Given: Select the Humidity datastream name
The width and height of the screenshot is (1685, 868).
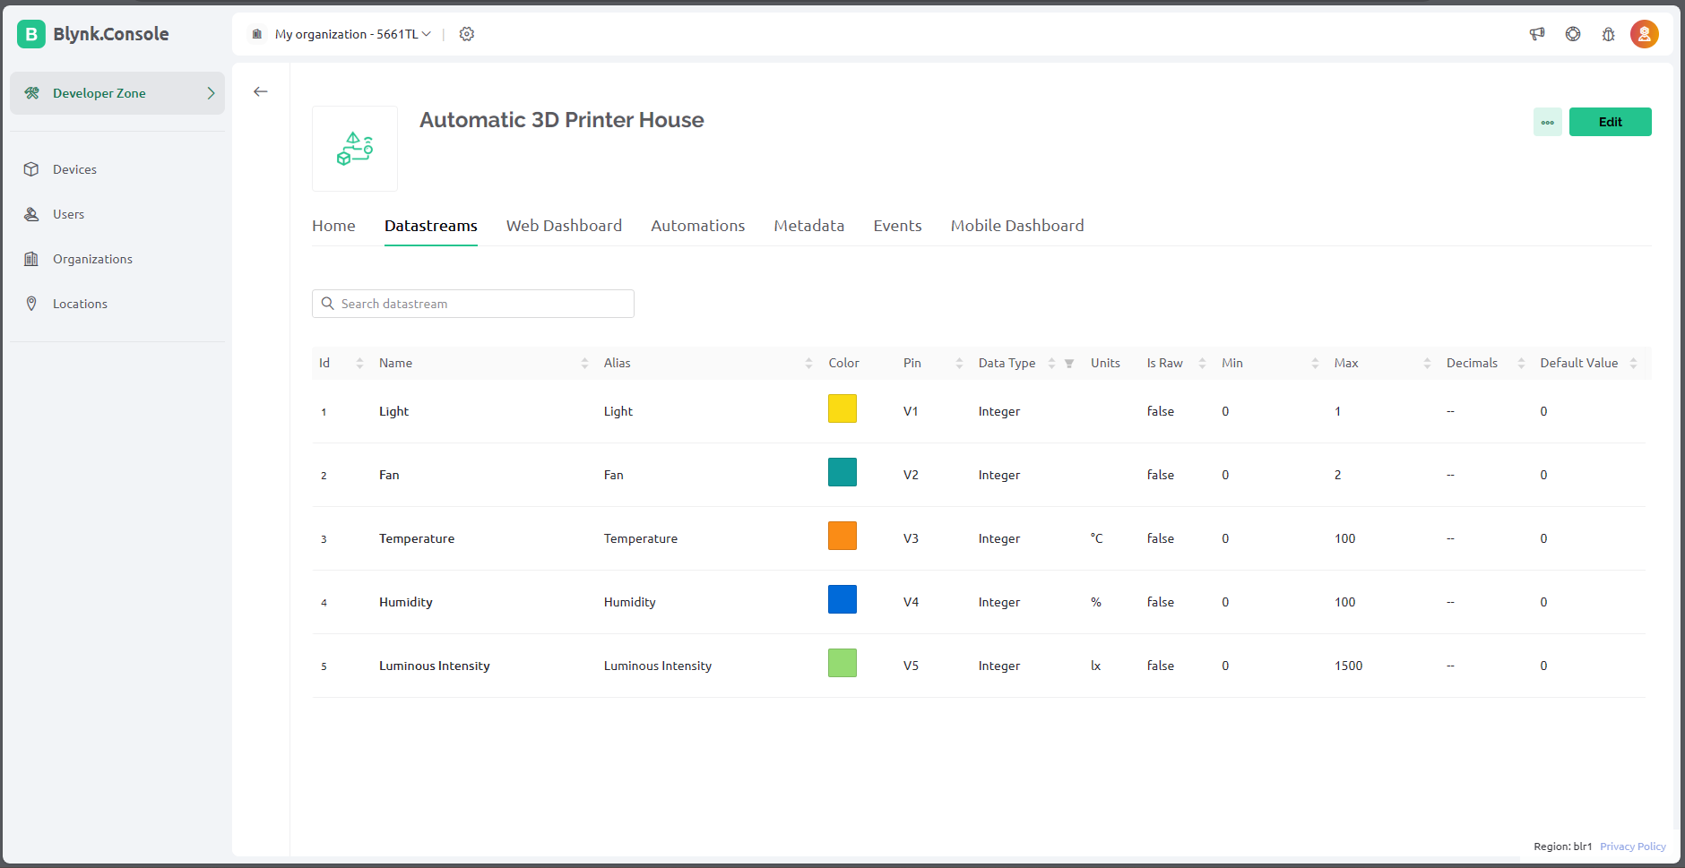Looking at the screenshot, I should pyautogui.click(x=406, y=602).
